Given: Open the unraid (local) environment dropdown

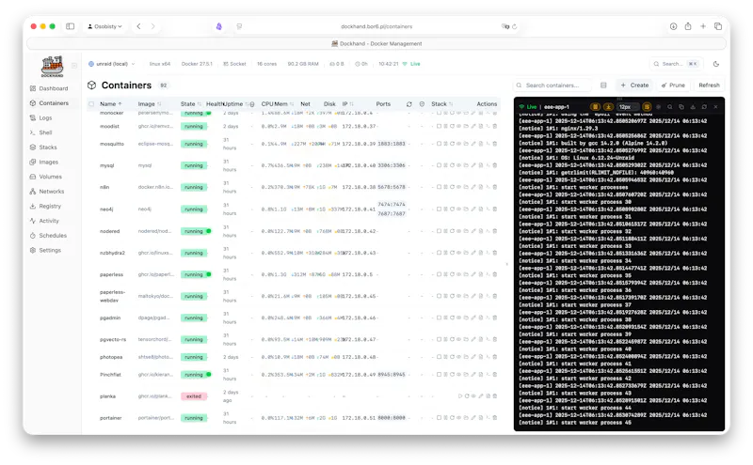Looking at the screenshot, I should [112, 64].
